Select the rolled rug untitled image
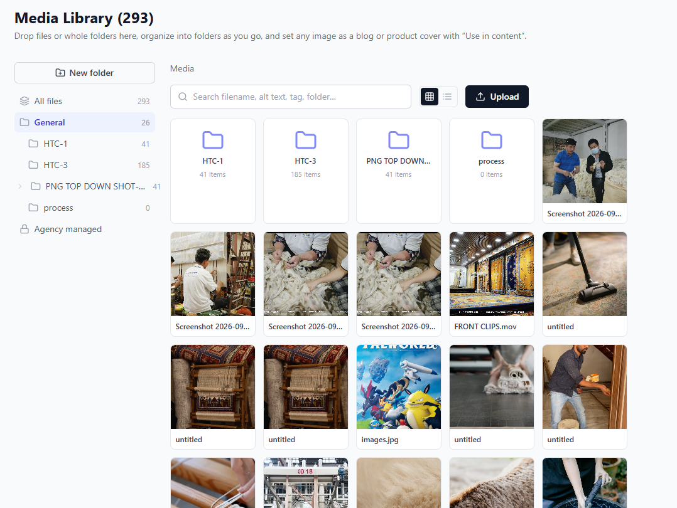677x508 pixels. [492, 387]
